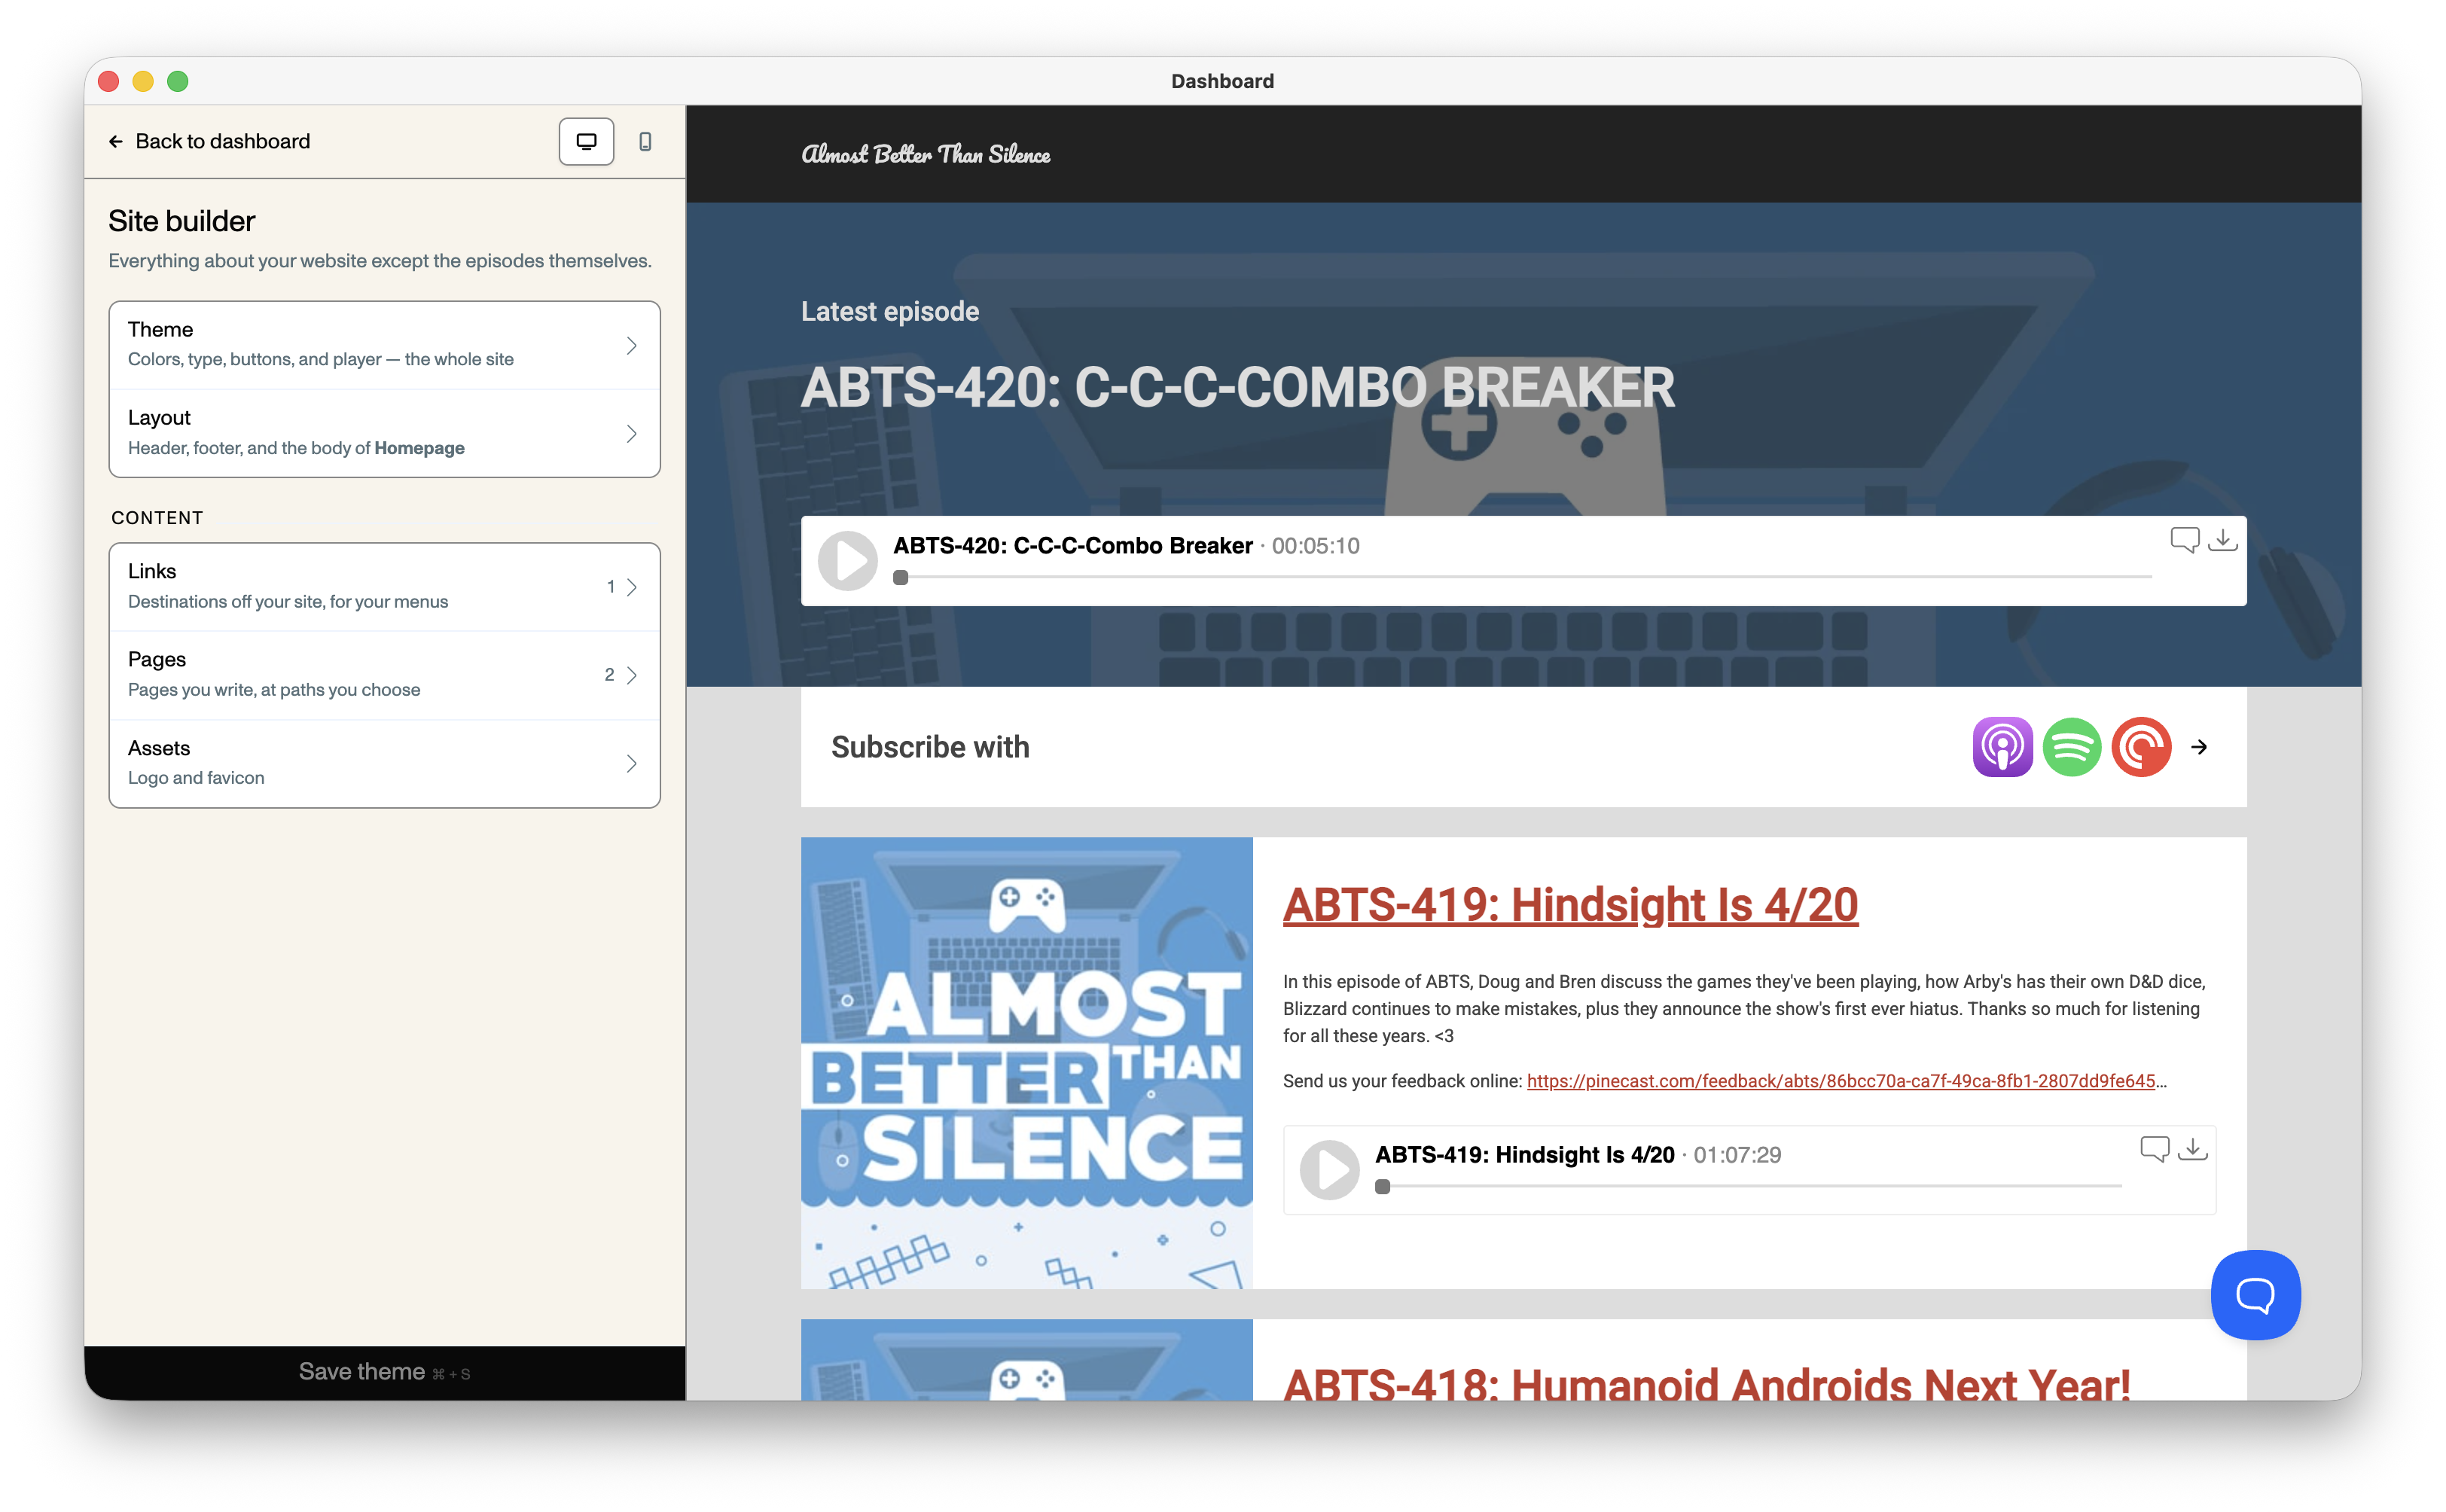
Task: Open comments on the ABTS-420 player
Action: point(2184,540)
